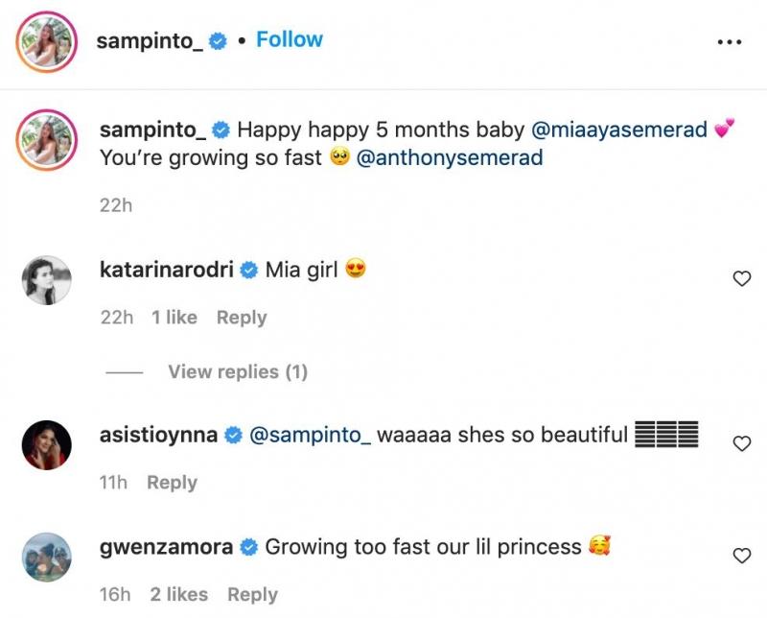This screenshot has height=618, width=767.
Task: Like gwenzamora's comment with the heart
Action: (741, 556)
